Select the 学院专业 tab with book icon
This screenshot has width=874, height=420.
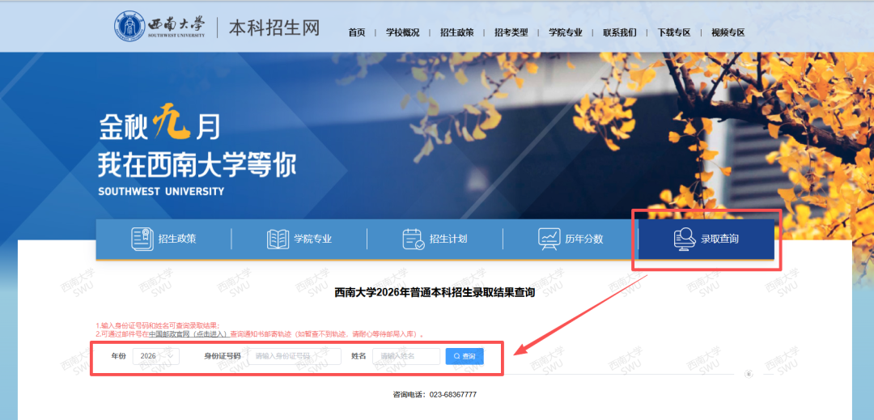point(299,239)
